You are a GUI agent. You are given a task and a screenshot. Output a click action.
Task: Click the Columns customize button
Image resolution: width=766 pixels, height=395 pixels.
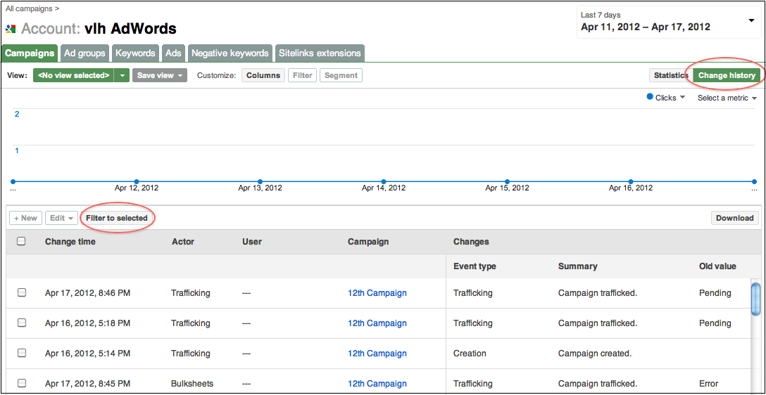click(x=263, y=76)
